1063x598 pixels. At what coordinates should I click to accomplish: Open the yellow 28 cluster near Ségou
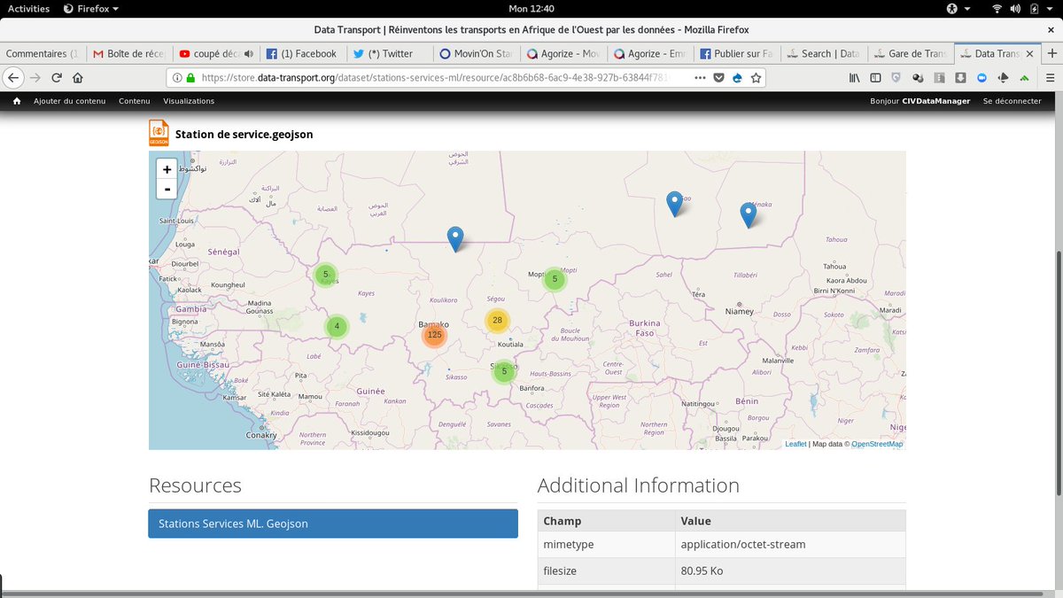[x=497, y=321]
